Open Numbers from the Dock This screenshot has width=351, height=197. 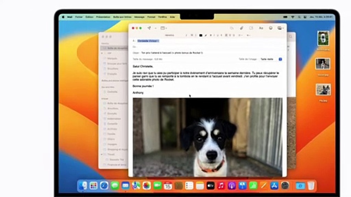pos(253,186)
